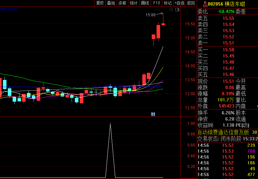258x179 pixels.
Task: Click the 返回 back button
Action: click(x=191, y=3)
